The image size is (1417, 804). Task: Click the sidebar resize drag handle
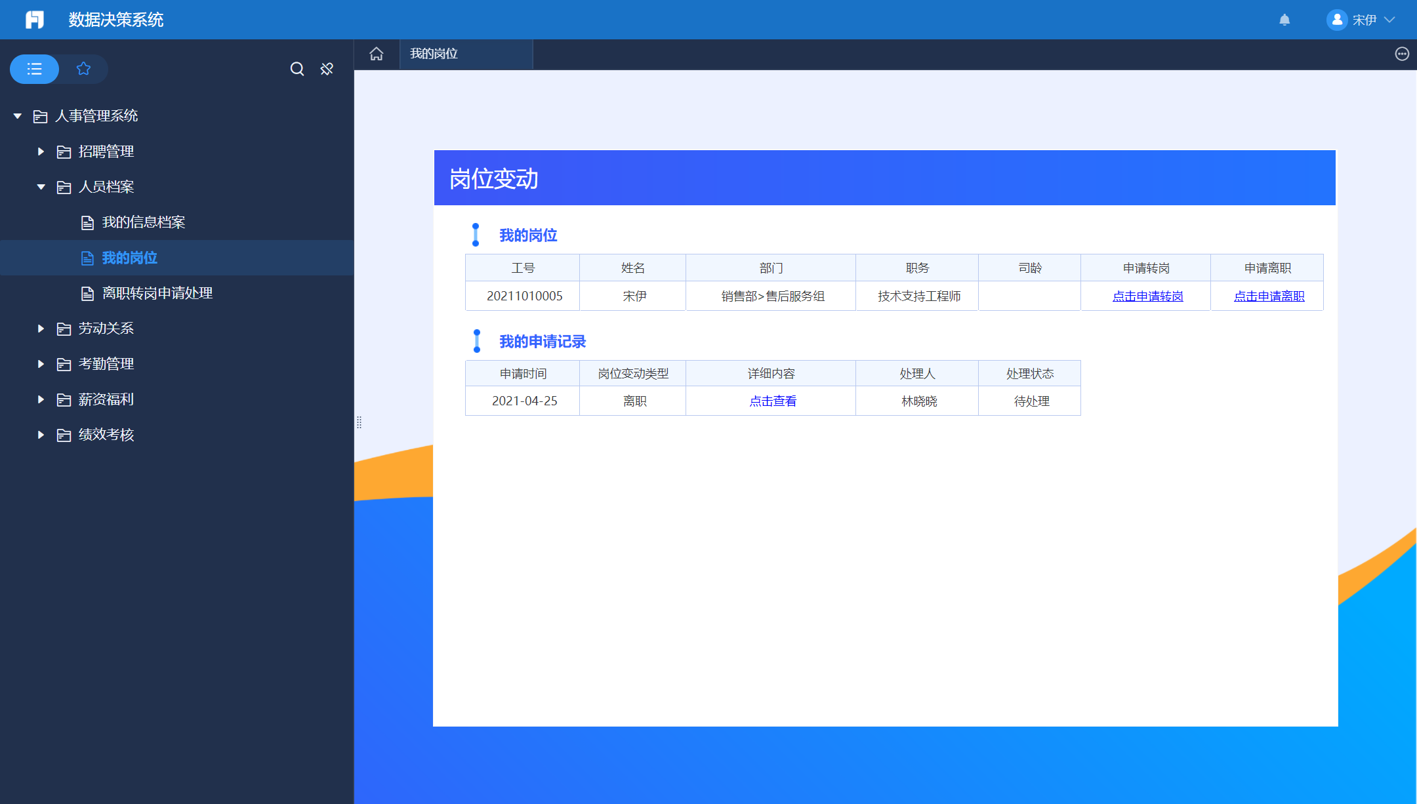359,422
